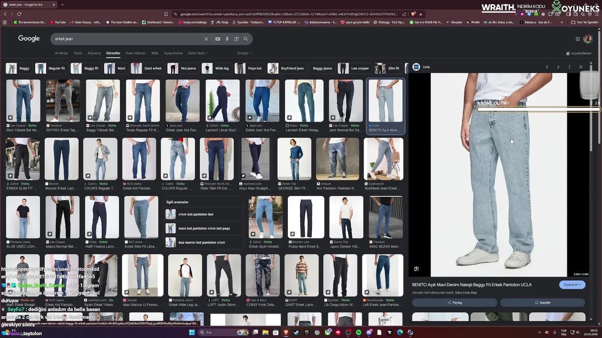
Task: Click the Lens icon on the preview image
Action: [416, 269]
